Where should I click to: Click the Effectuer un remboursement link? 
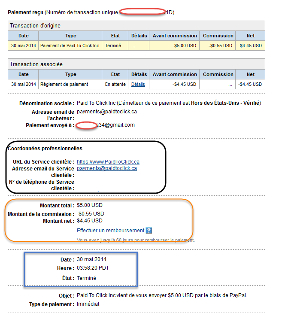(111, 231)
